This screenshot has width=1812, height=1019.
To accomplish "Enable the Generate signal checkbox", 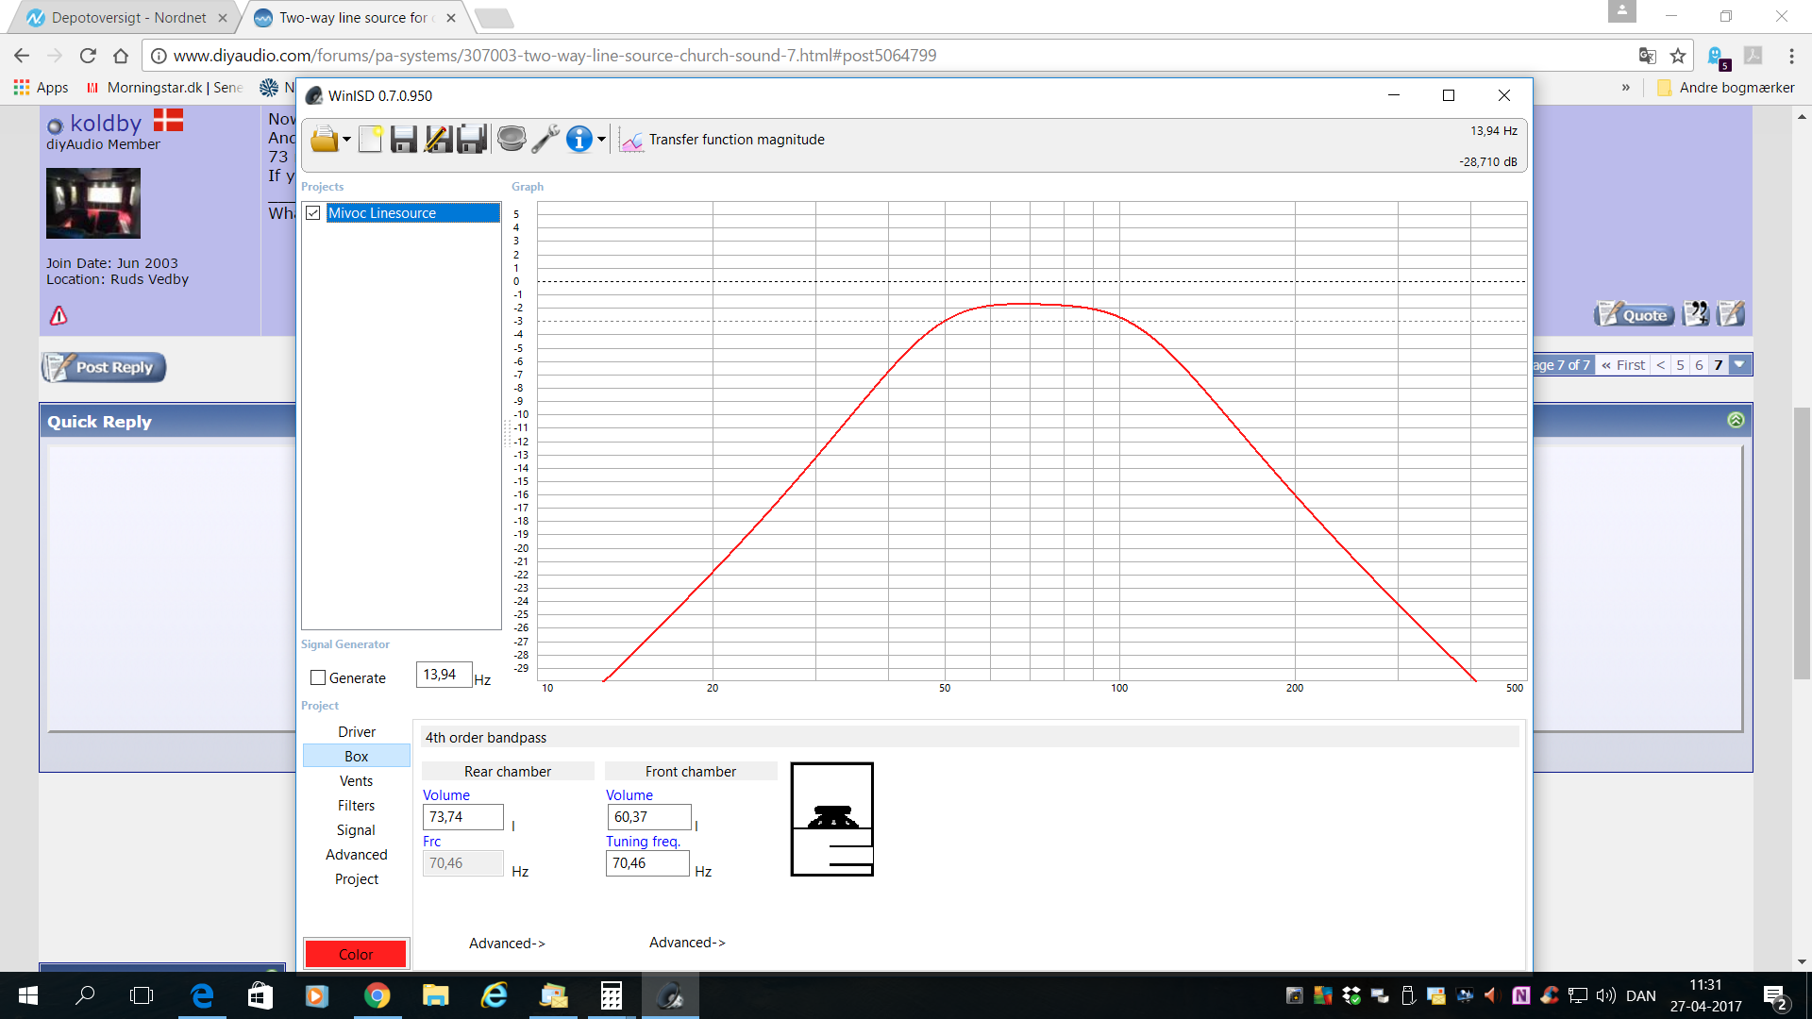I will (x=318, y=677).
